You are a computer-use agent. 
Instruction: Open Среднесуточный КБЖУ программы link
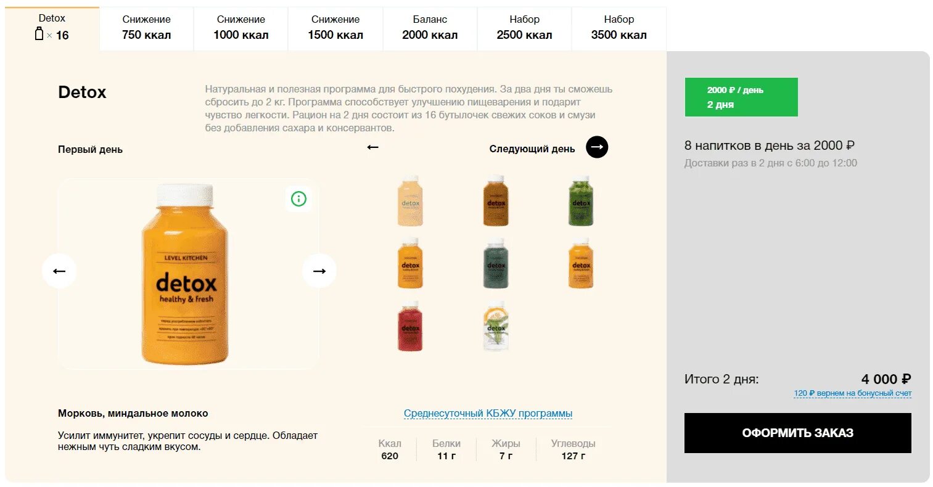(x=488, y=414)
